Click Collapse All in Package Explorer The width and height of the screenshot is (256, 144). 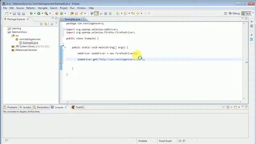[x=41, y=24]
